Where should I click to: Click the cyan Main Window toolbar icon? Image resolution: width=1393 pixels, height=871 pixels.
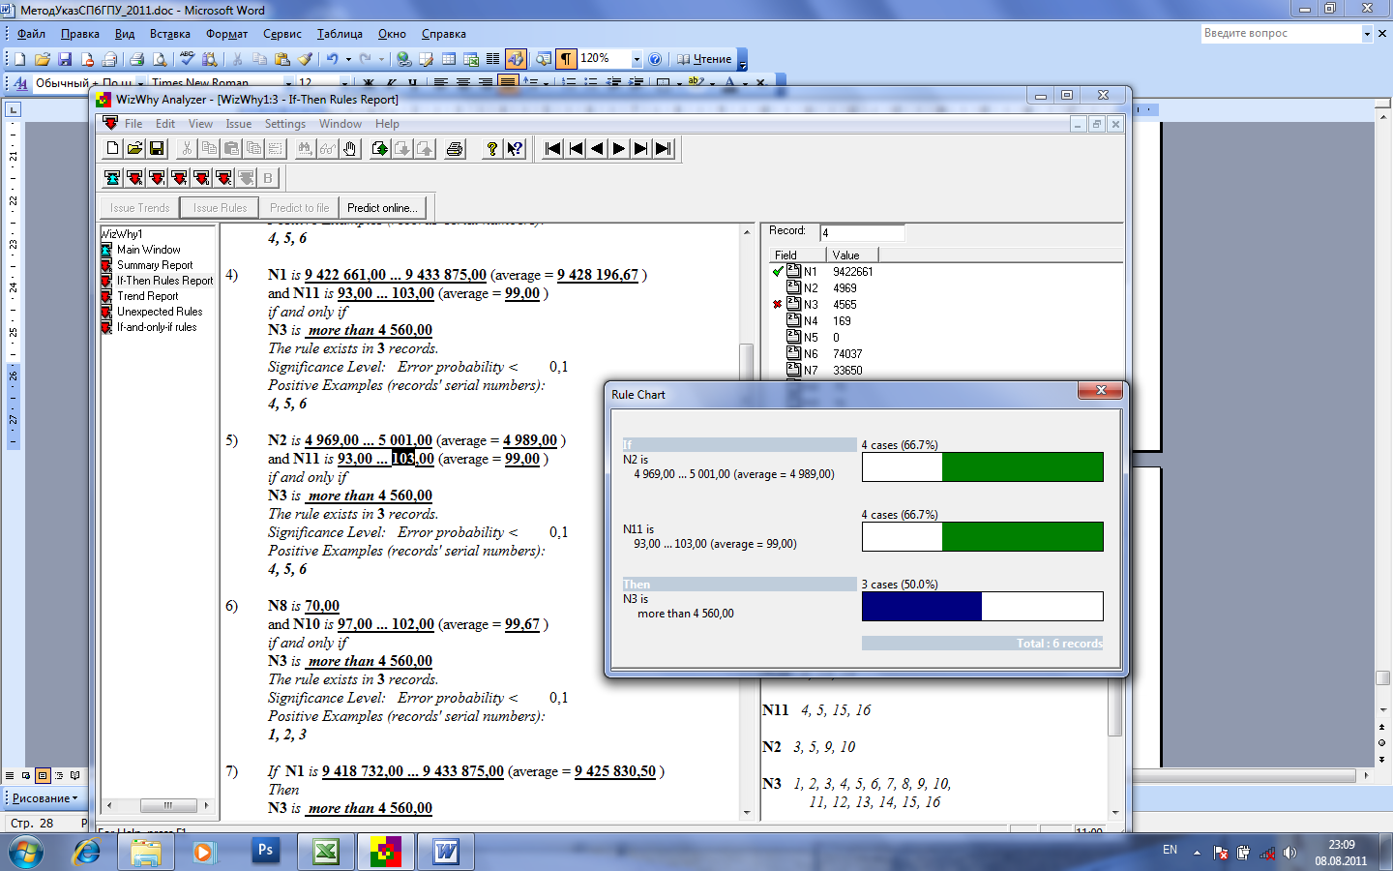point(112,177)
